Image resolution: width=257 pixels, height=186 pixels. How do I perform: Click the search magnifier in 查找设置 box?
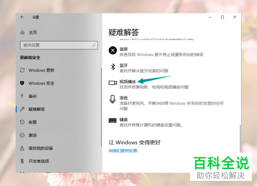click(x=94, y=45)
